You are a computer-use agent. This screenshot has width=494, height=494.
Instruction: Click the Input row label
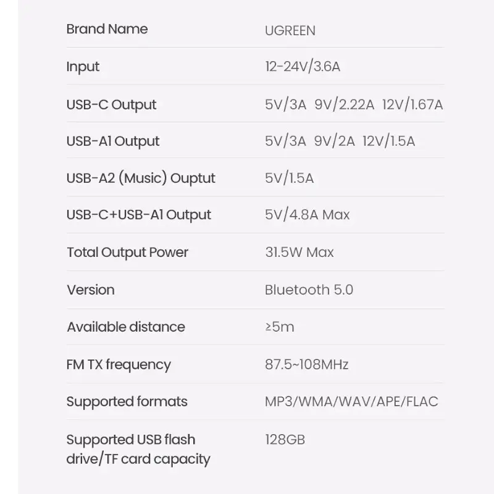point(83,67)
